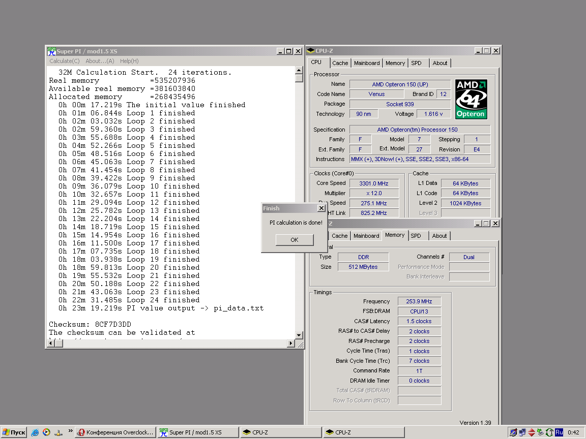
Task: Click the Package value Socket 939
Action: point(400,104)
